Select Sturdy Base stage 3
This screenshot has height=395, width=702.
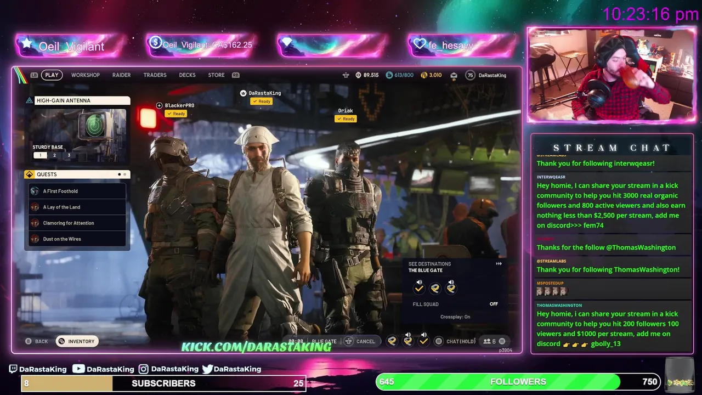pyautogui.click(x=69, y=155)
